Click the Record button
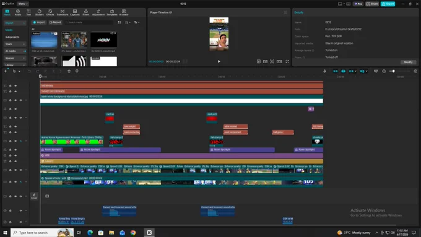421x237 pixels. pos(55,22)
